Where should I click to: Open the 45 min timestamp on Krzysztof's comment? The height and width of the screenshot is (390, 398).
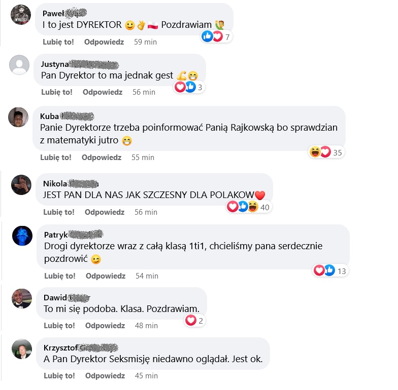tap(146, 376)
